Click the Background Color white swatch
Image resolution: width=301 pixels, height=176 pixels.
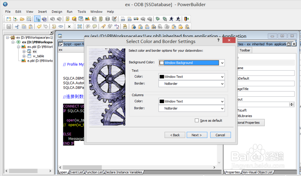162,63
